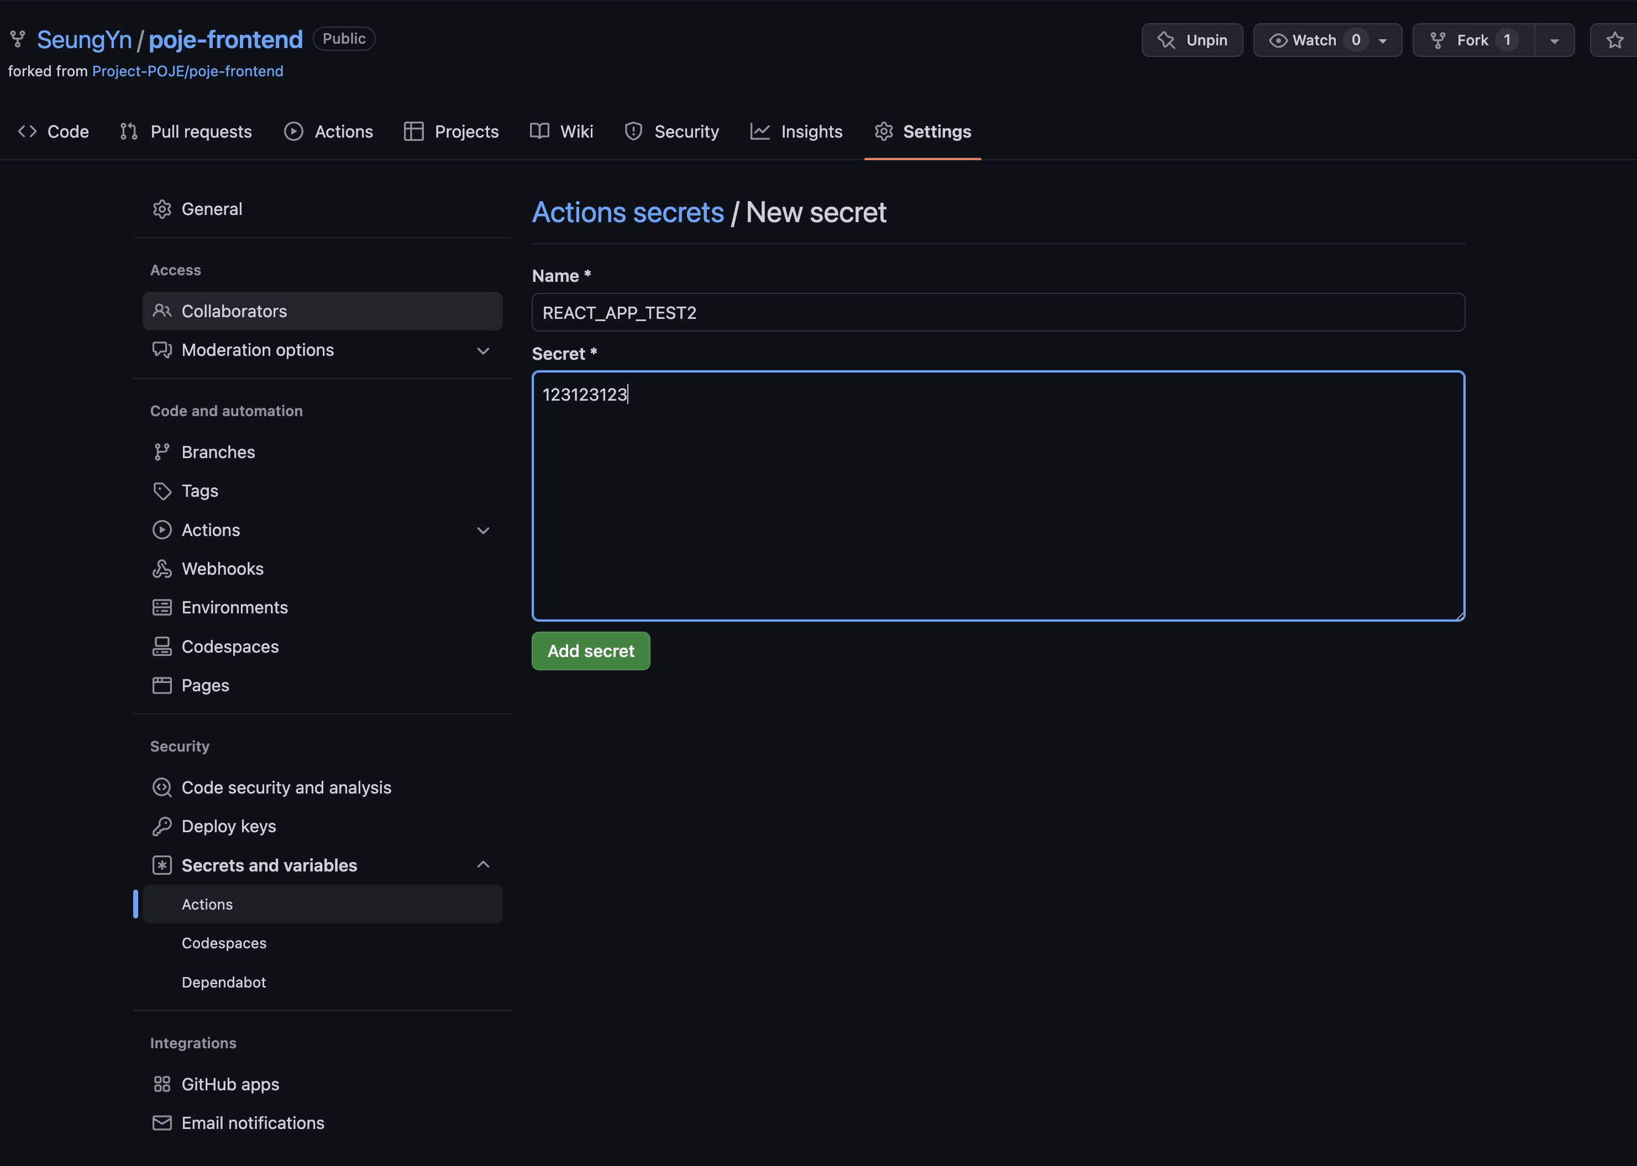Collapse the Secrets and variables chevron
The width and height of the screenshot is (1637, 1166).
pyautogui.click(x=483, y=864)
